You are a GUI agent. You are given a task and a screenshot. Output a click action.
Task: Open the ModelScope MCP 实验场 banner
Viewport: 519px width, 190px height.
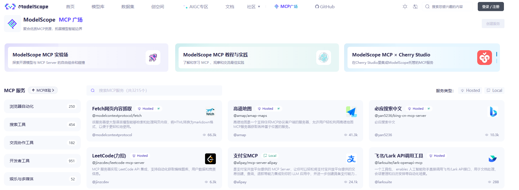click(86, 58)
